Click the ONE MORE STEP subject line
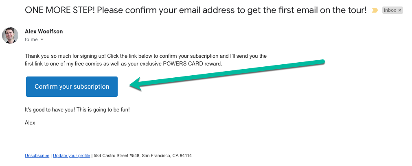 (195, 11)
